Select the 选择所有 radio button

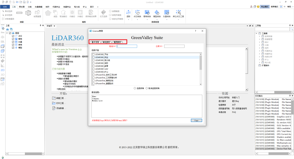[135, 88]
